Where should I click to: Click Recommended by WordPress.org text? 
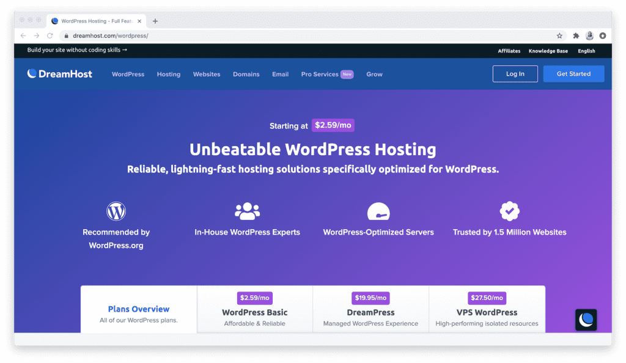click(116, 238)
